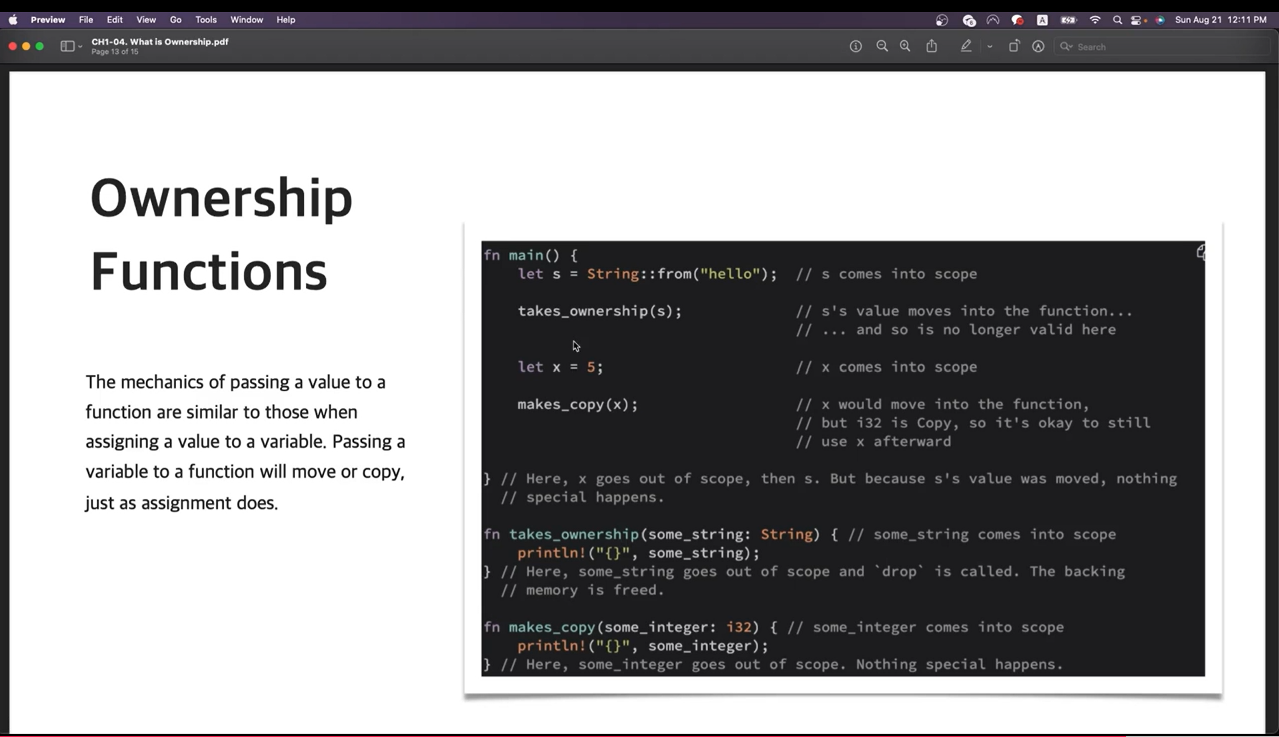Open Spotlight search in the menu bar
1279x737 pixels.
[1117, 20]
